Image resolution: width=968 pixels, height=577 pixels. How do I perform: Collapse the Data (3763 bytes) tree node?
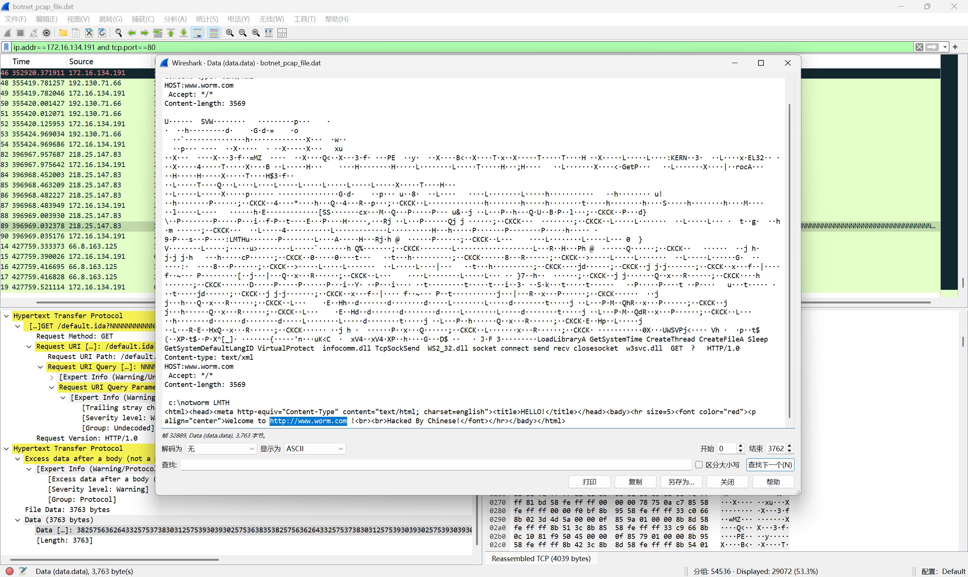tap(18, 520)
